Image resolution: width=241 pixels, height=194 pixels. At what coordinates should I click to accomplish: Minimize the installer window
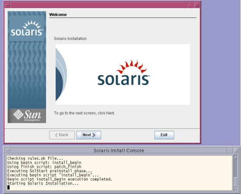click(191, 5)
